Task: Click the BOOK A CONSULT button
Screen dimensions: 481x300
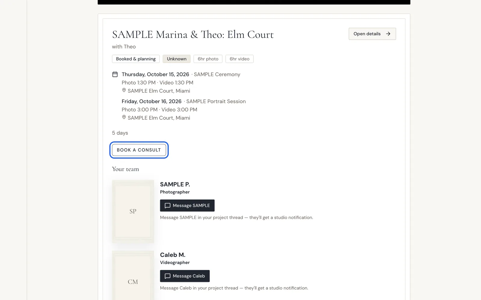Action: (x=139, y=150)
